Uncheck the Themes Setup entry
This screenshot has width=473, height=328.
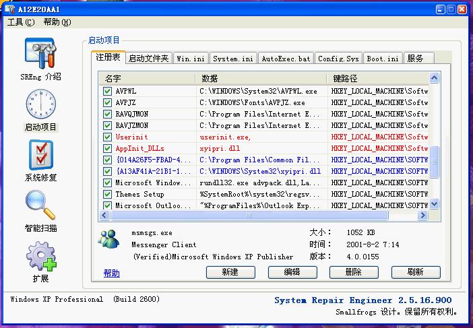107,194
